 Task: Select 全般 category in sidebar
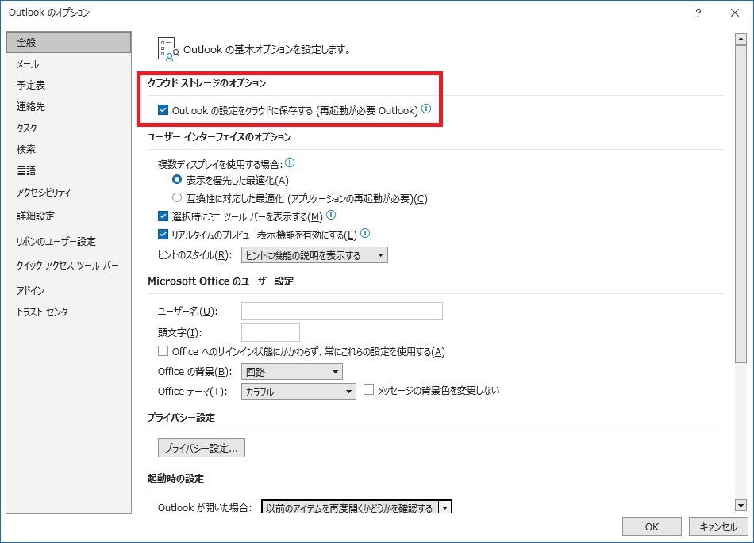(68, 42)
